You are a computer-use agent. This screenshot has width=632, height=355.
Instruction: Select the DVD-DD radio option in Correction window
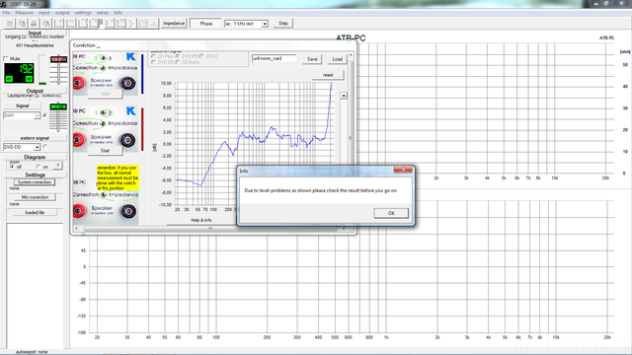[154, 62]
